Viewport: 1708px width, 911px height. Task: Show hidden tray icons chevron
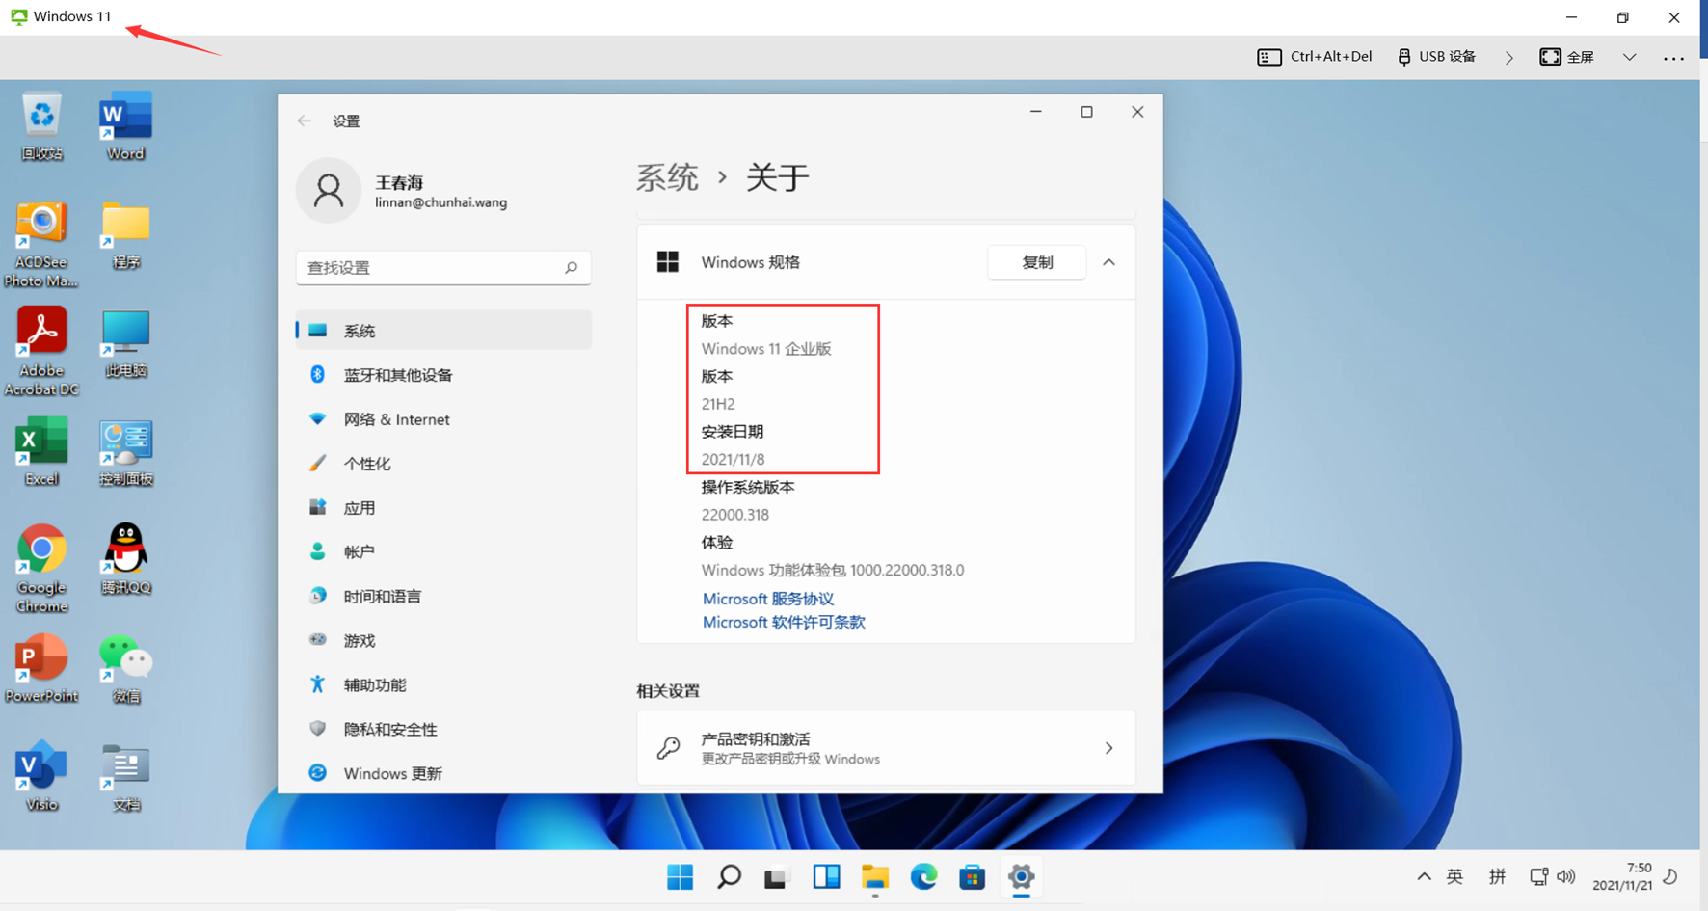1424,876
